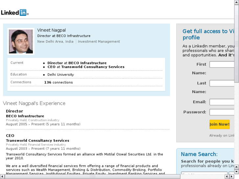This screenshot has width=239, height=179.
Task: Click the bold 'BECO Infrastructure' company under Experience
Action: click(25, 116)
